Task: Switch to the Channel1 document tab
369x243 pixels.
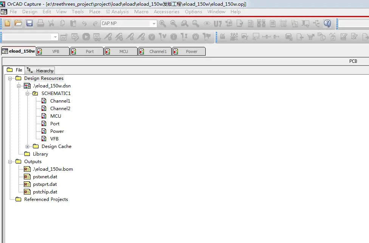Action: pyautogui.click(x=155, y=51)
